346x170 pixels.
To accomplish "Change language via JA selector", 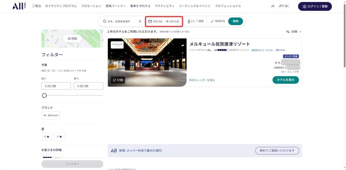I will coord(273,6).
